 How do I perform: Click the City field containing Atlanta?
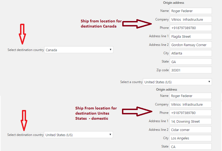pyautogui.click(x=191, y=53)
